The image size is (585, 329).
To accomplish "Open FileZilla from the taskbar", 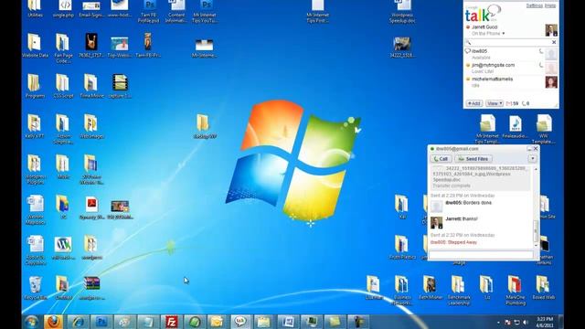I will 171,322.
